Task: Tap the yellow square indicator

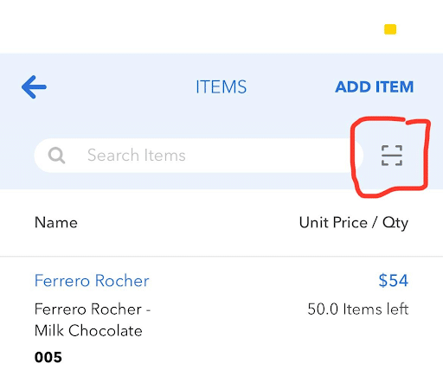Action: click(x=390, y=29)
